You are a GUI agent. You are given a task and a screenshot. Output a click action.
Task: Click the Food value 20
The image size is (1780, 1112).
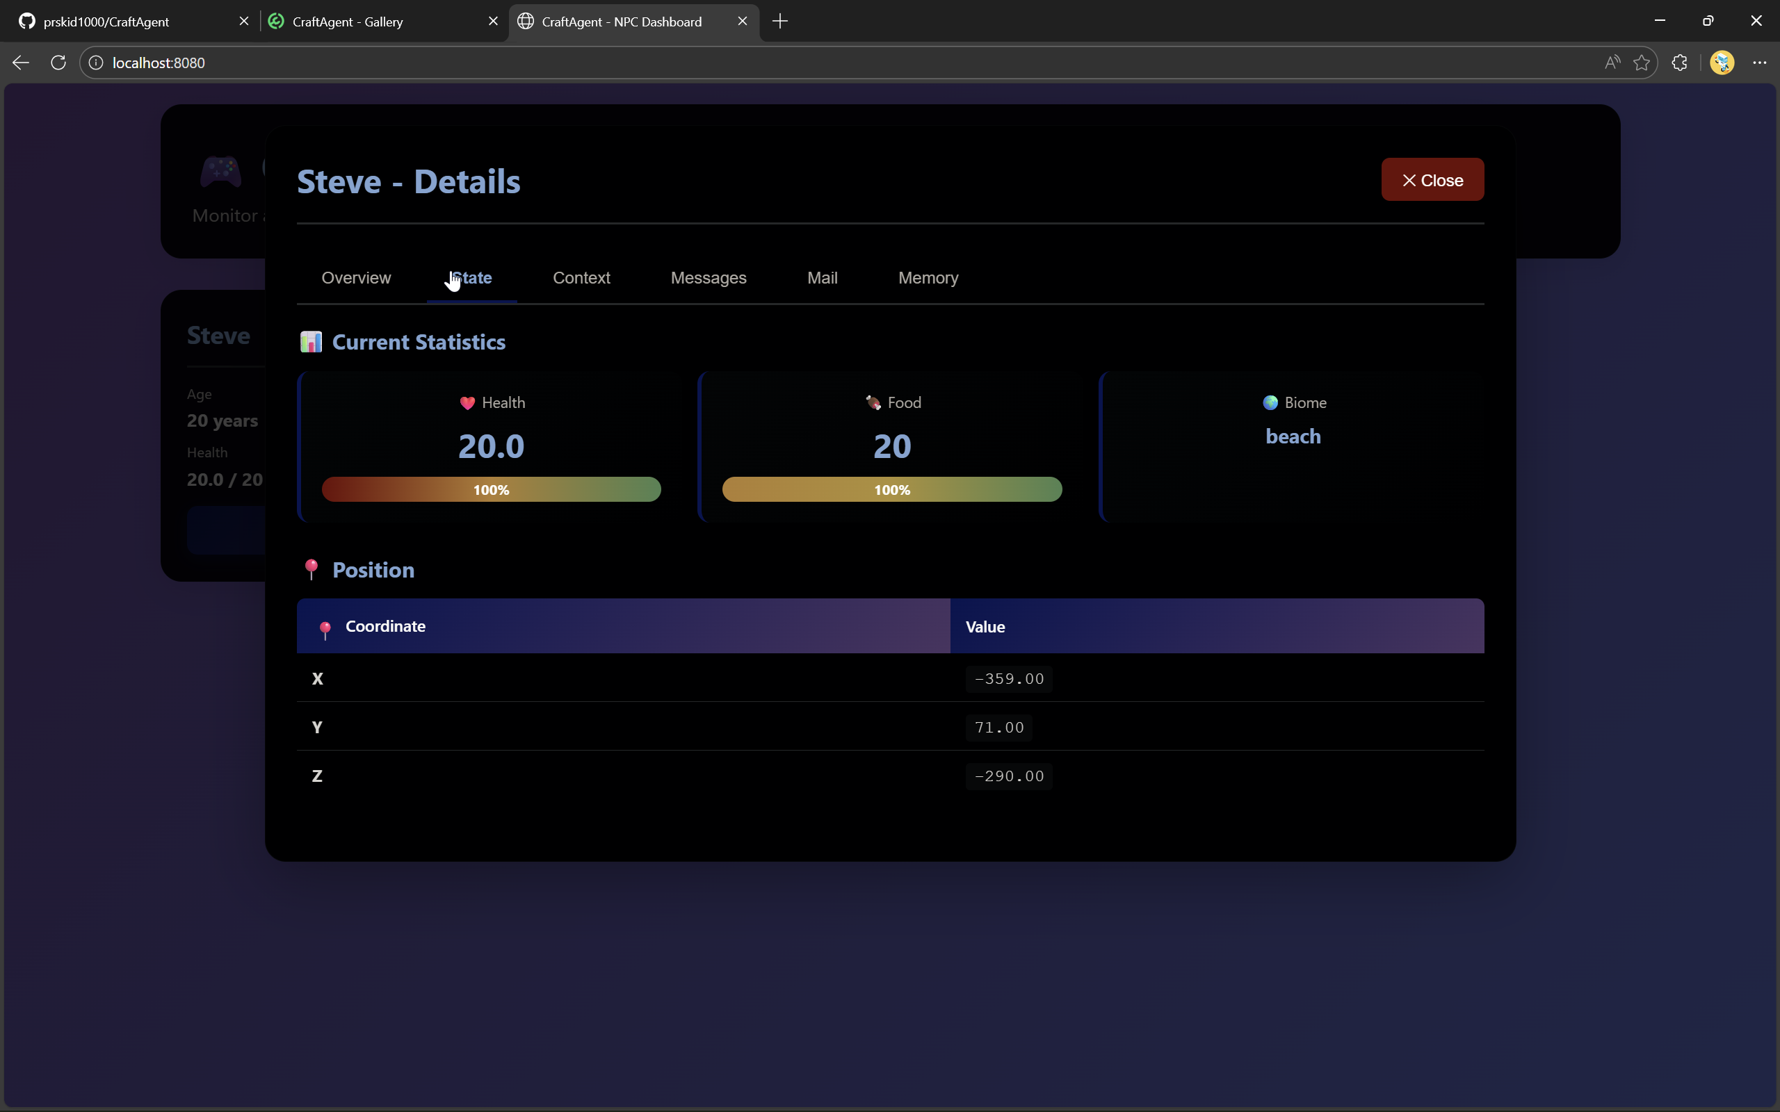[x=892, y=446]
